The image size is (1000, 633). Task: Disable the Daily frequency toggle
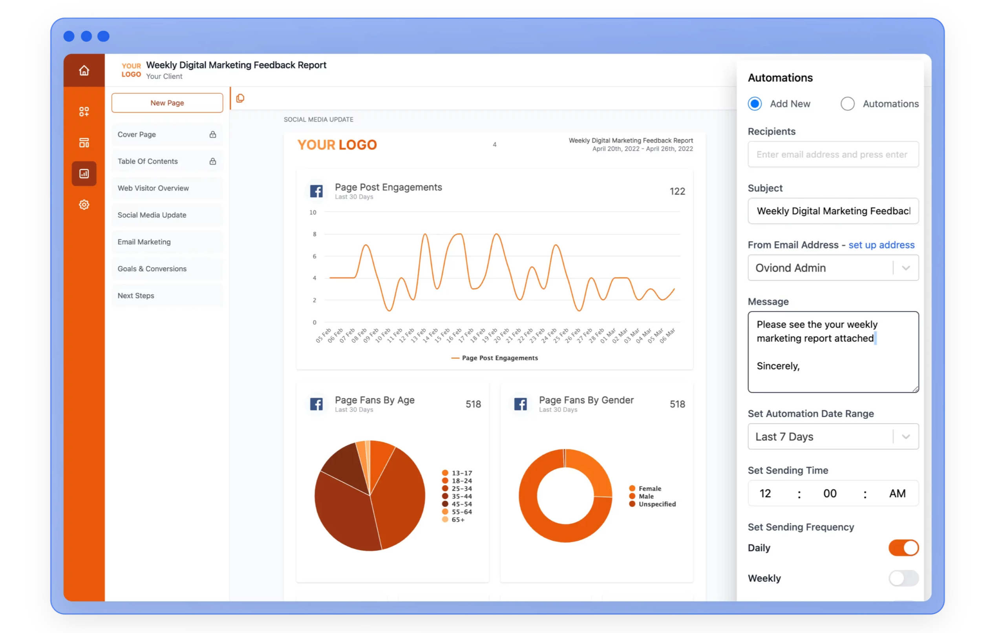tap(903, 547)
